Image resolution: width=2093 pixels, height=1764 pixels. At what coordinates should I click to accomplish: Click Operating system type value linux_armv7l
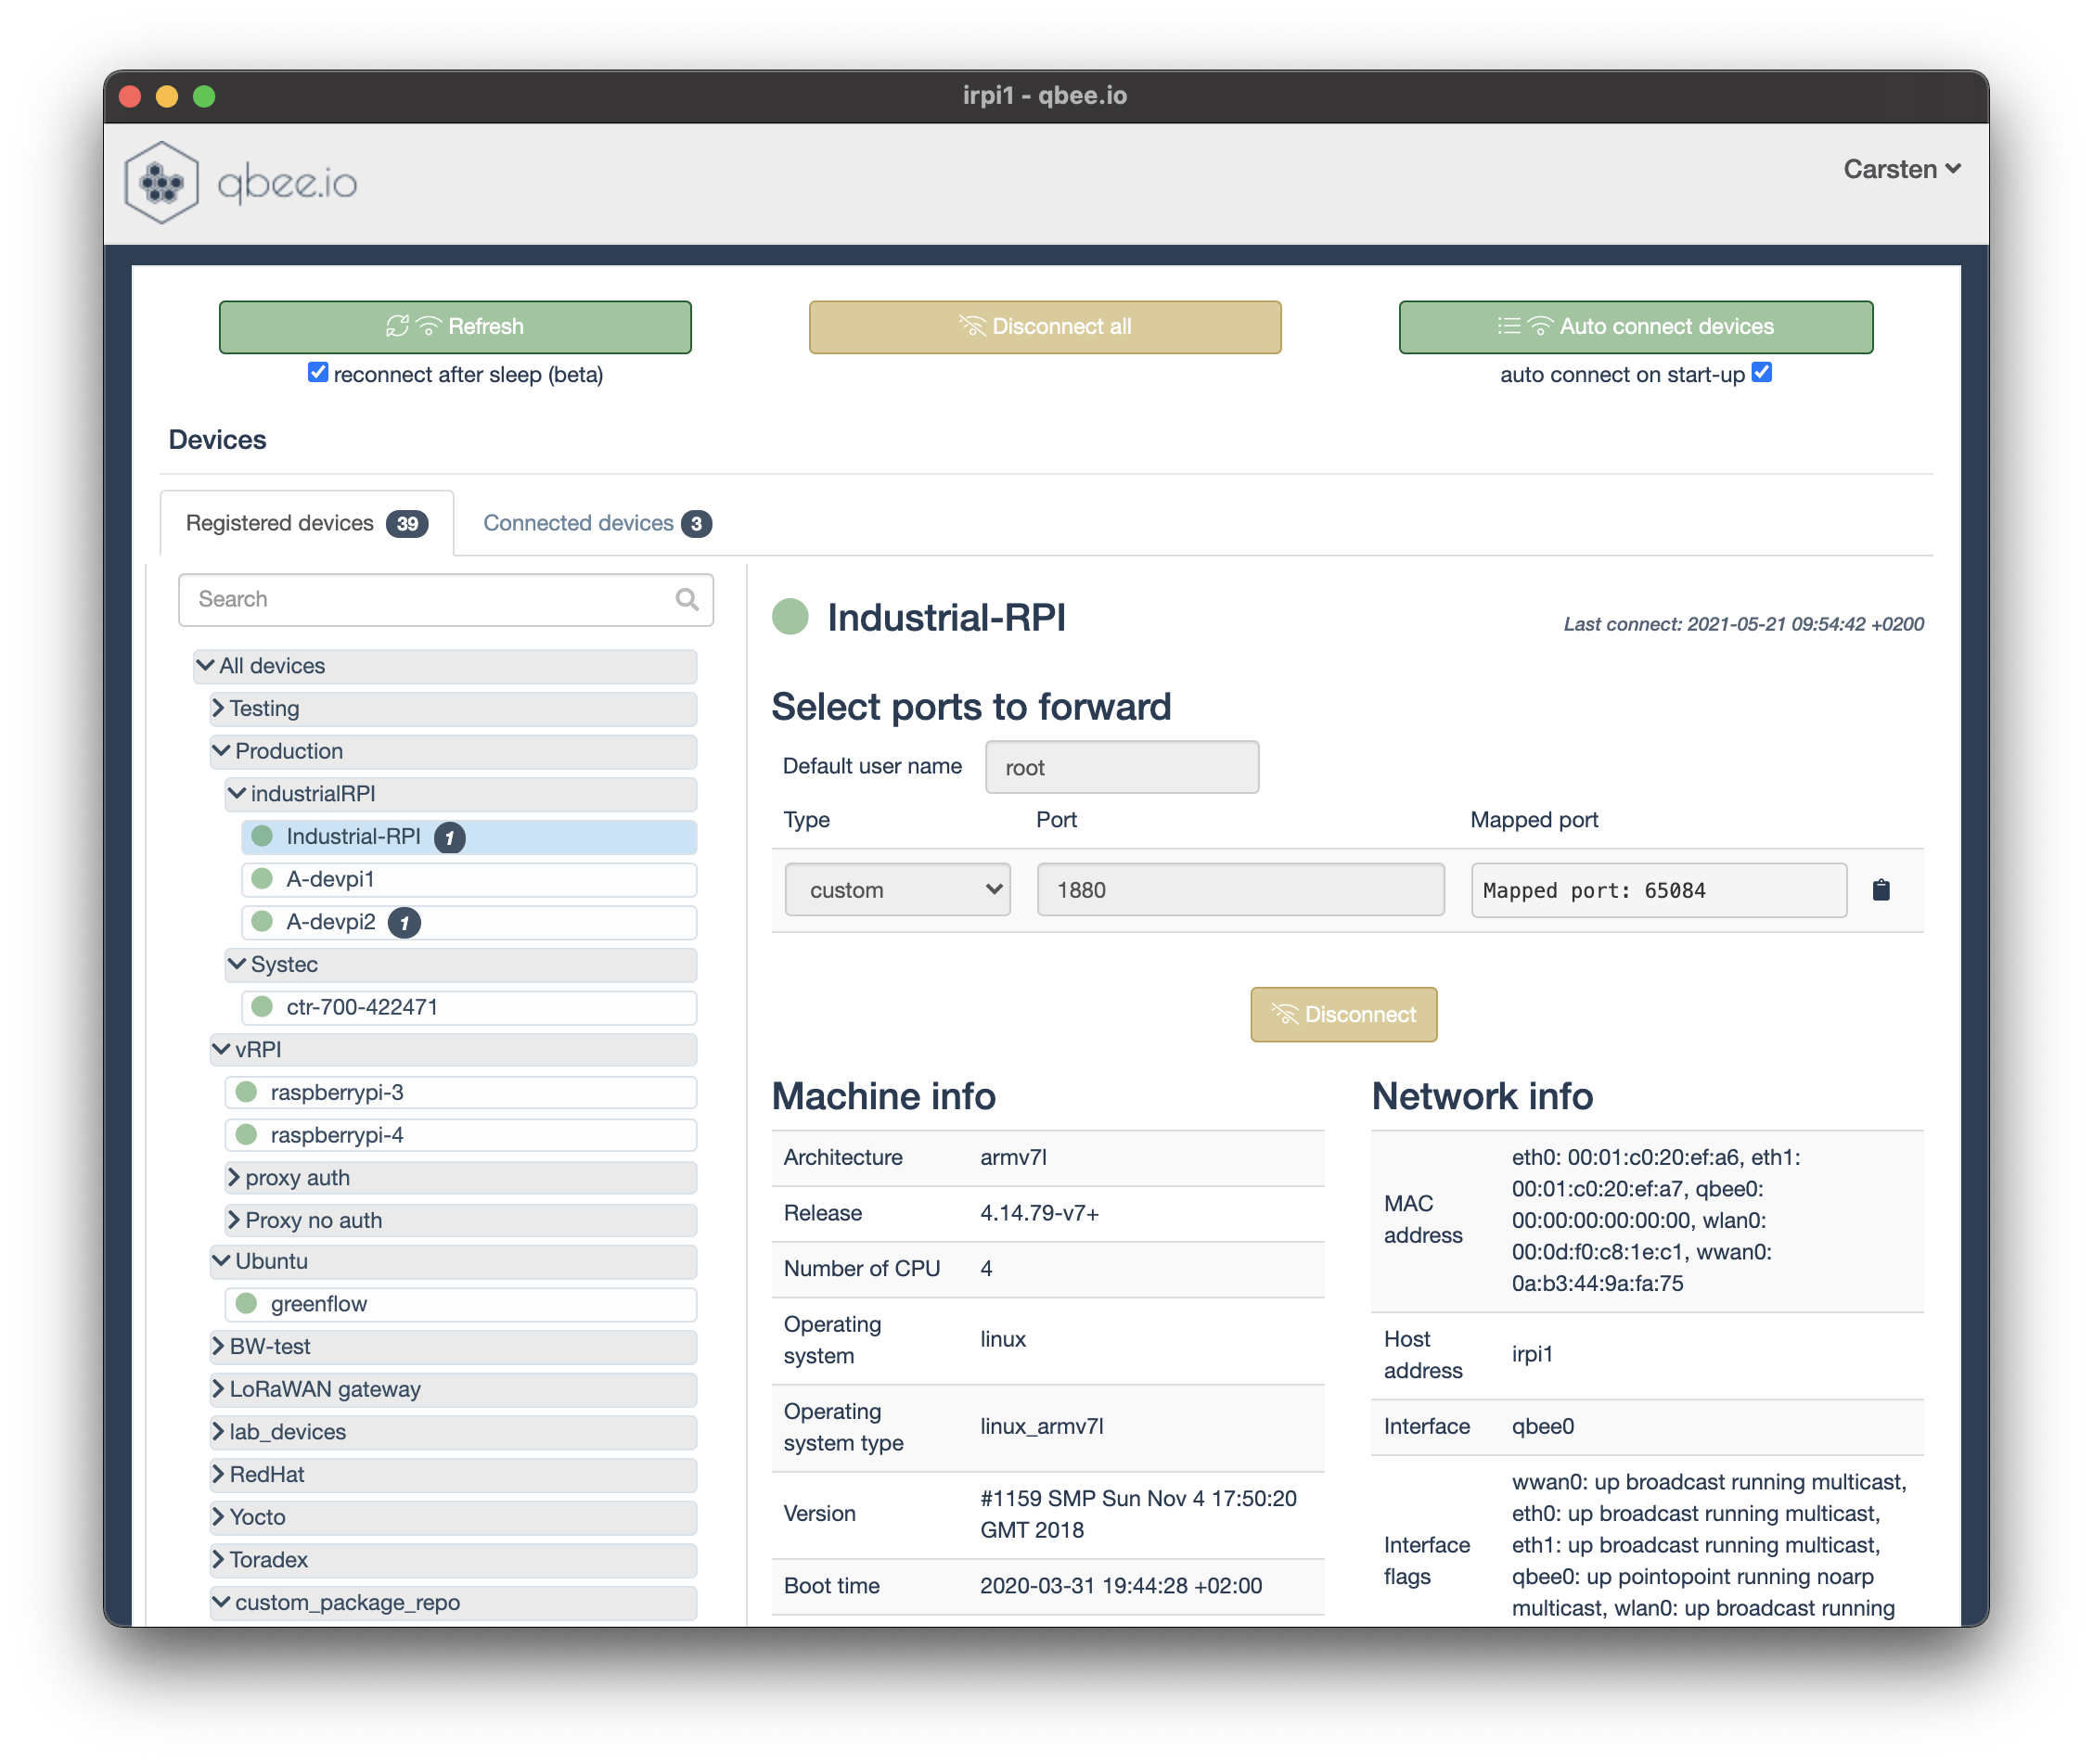click(x=1041, y=1426)
